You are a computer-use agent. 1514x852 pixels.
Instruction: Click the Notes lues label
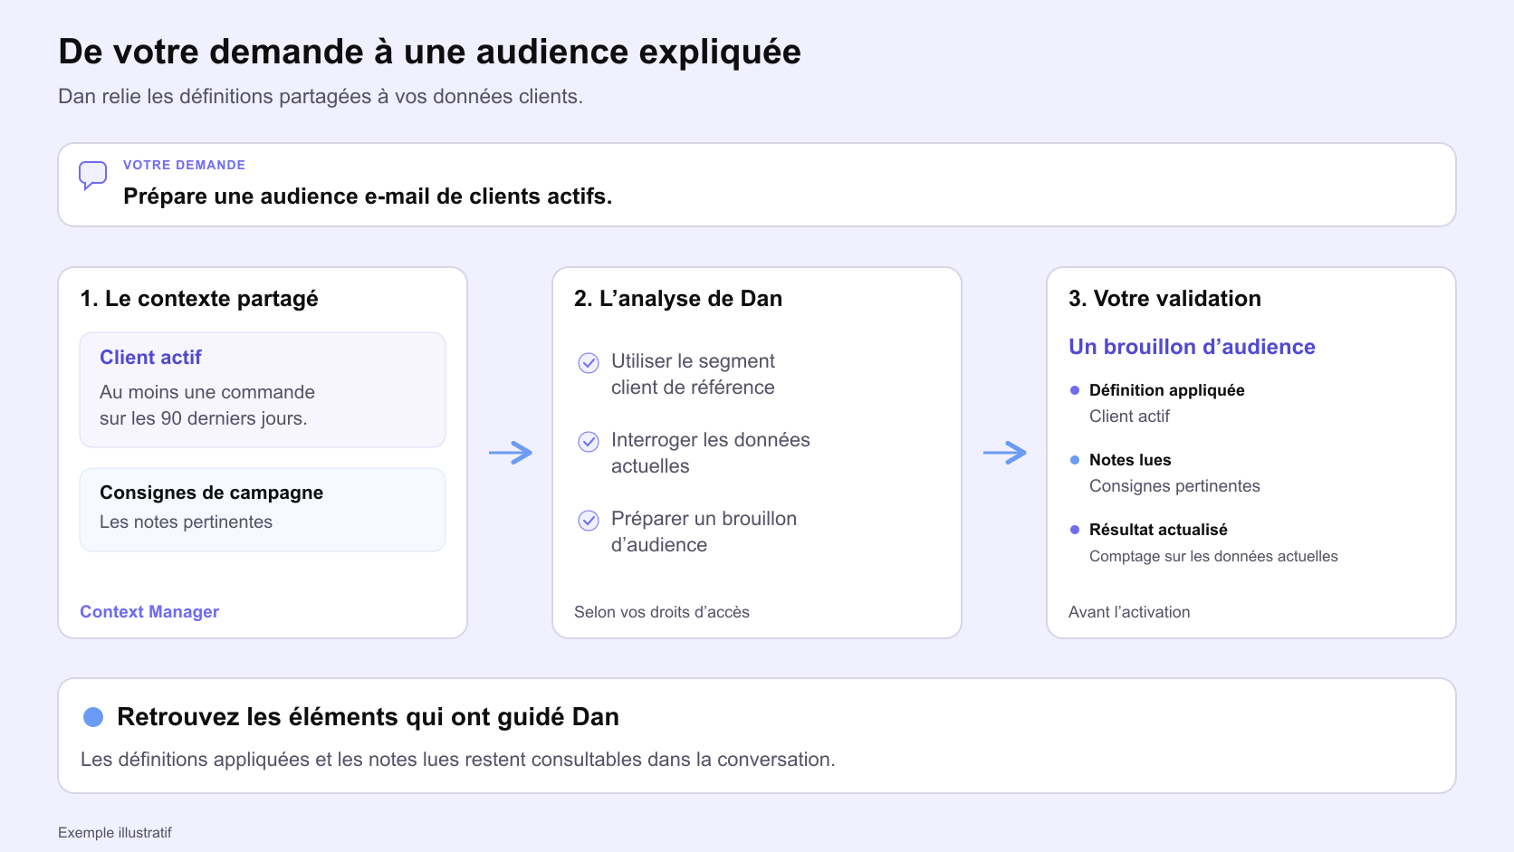coord(1130,460)
